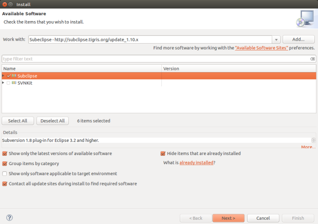This screenshot has width=318, height=224.
Task: Open the Work with dropdown arrow
Action: tap(276, 39)
